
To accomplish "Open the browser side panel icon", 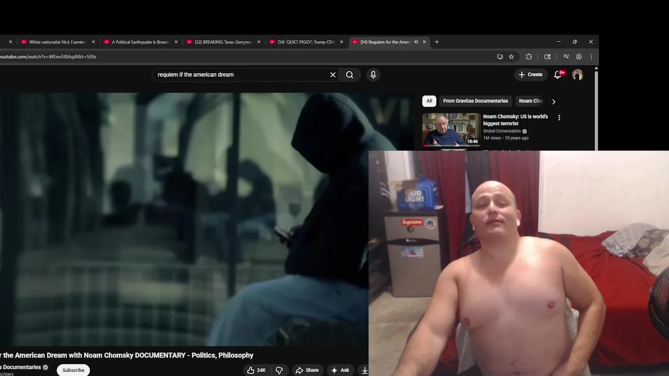I will pyautogui.click(x=547, y=56).
